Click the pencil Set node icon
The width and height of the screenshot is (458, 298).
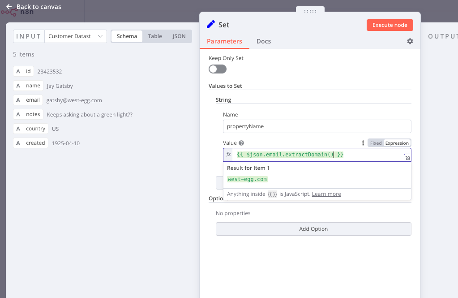point(211,25)
